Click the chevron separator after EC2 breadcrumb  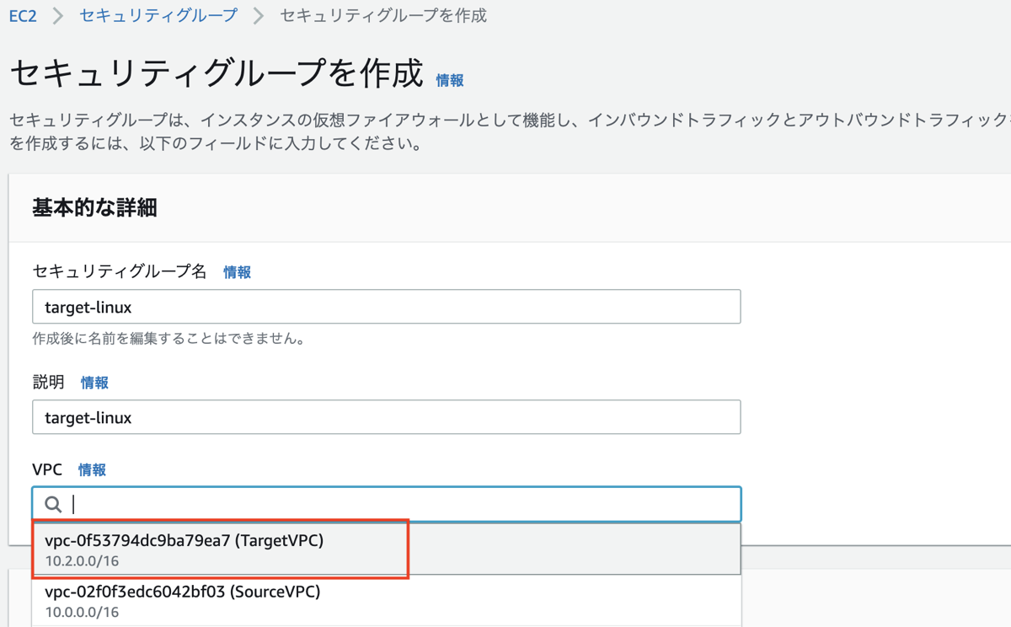click(58, 16)
